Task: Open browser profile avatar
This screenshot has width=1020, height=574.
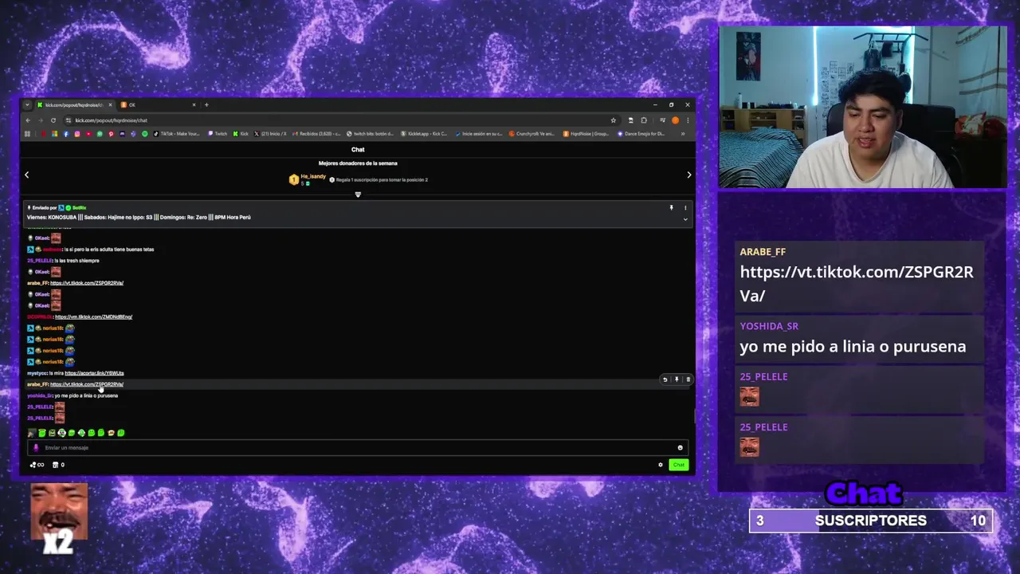Action: 675,120
